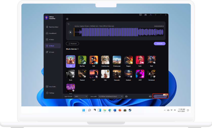Expand the Save format MP4 dropdown
212x128 pixels.
[x=81, y=96]
